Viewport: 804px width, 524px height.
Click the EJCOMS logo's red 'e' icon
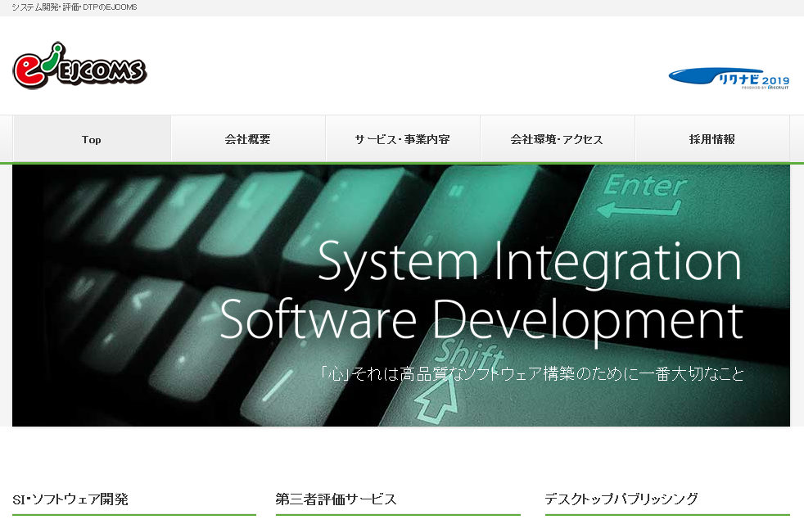click(30, 69)
